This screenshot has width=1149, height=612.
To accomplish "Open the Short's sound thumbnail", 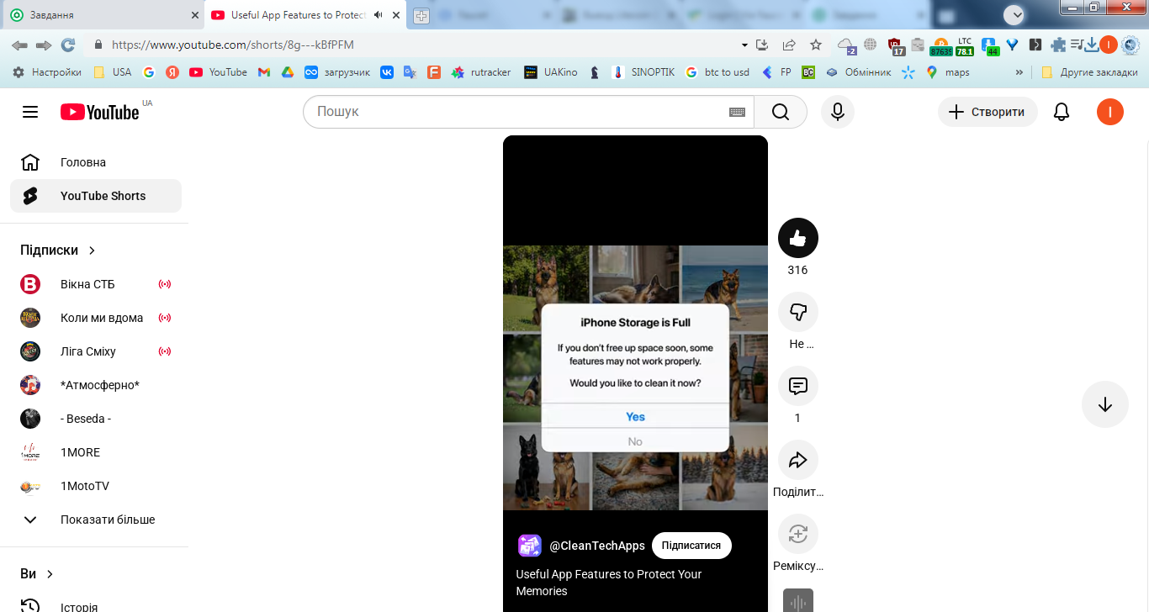I will (x=798, y=600).
